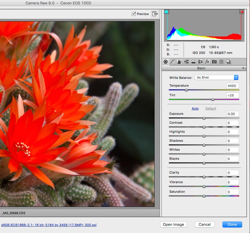The image size is (250, 233).
Task: Open the Presets panel tab
Action: tap(221, 62)
